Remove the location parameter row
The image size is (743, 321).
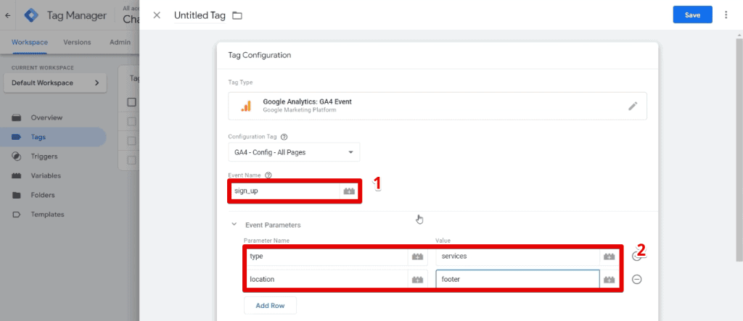click(x=637, y=280)
